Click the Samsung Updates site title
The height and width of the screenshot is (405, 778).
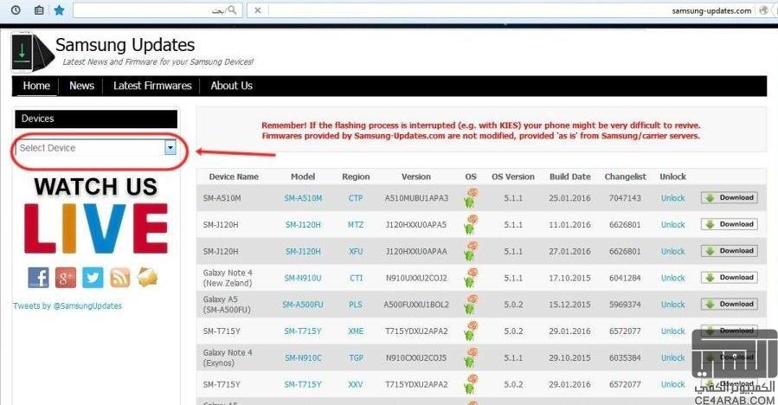pos(125,45)
